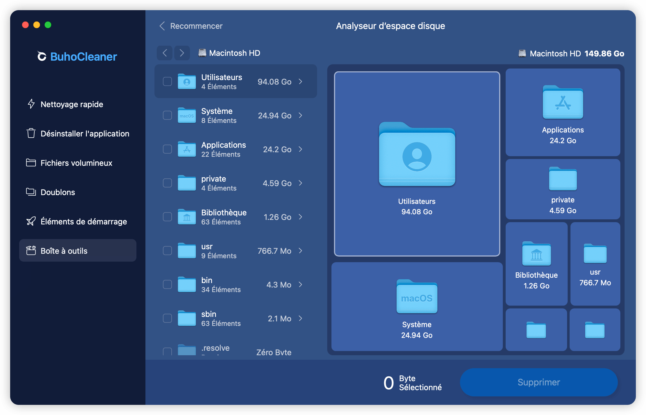Click the Doublons duplicate icon
Image resolution: width=646 pixels, height=415 pixels.
[31, 192]
